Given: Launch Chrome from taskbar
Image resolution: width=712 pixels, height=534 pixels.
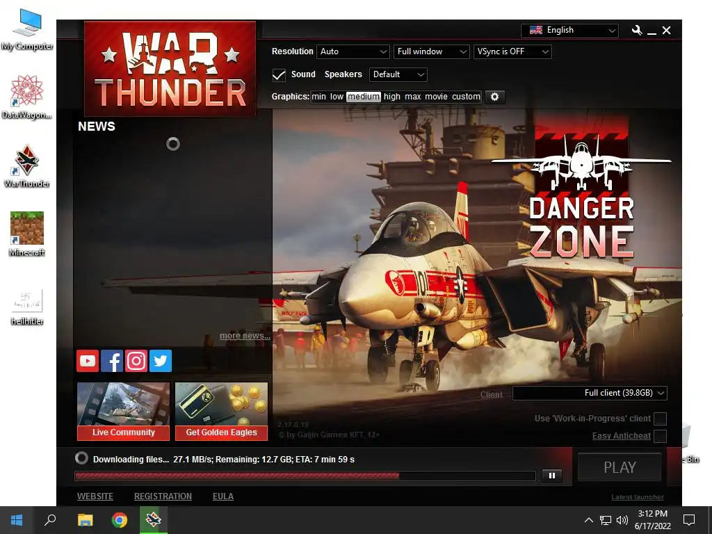Looking at the screenshot, I should (x=120, y=520).
